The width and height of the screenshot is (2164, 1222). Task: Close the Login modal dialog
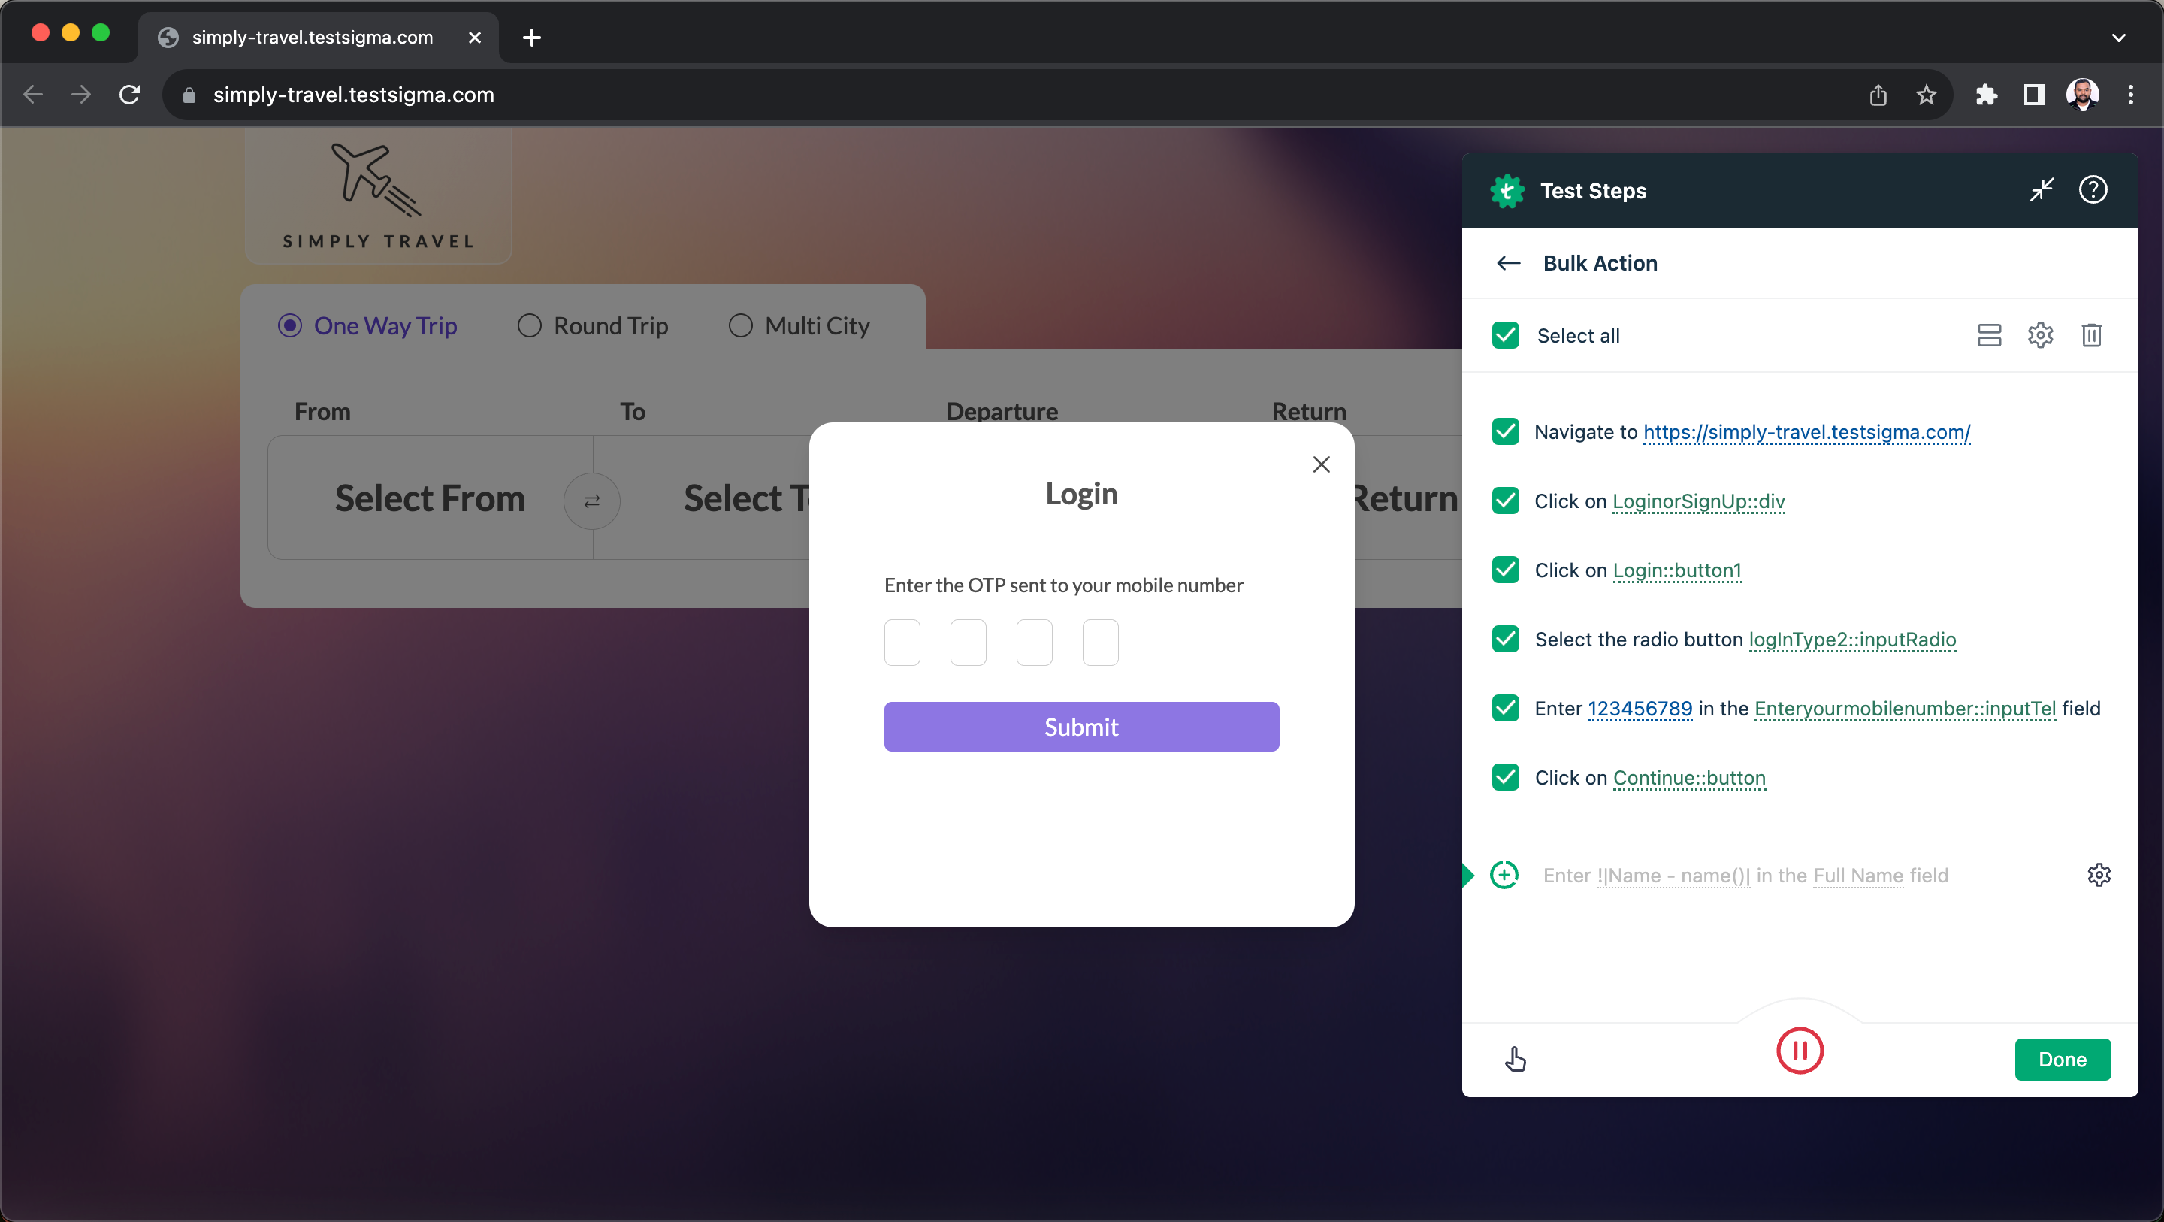click(1321, 464)
